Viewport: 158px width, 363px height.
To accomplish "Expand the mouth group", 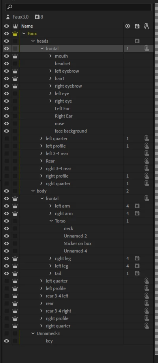I will click(50, 56).
